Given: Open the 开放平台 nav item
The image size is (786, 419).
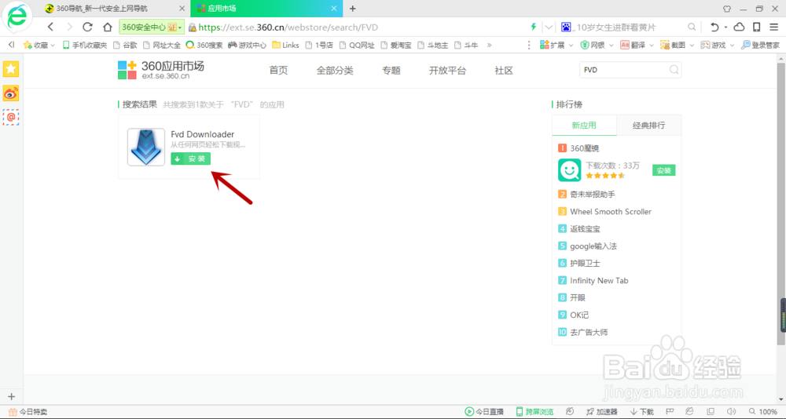Looking at the screenshot, I should tap(448, 71).
